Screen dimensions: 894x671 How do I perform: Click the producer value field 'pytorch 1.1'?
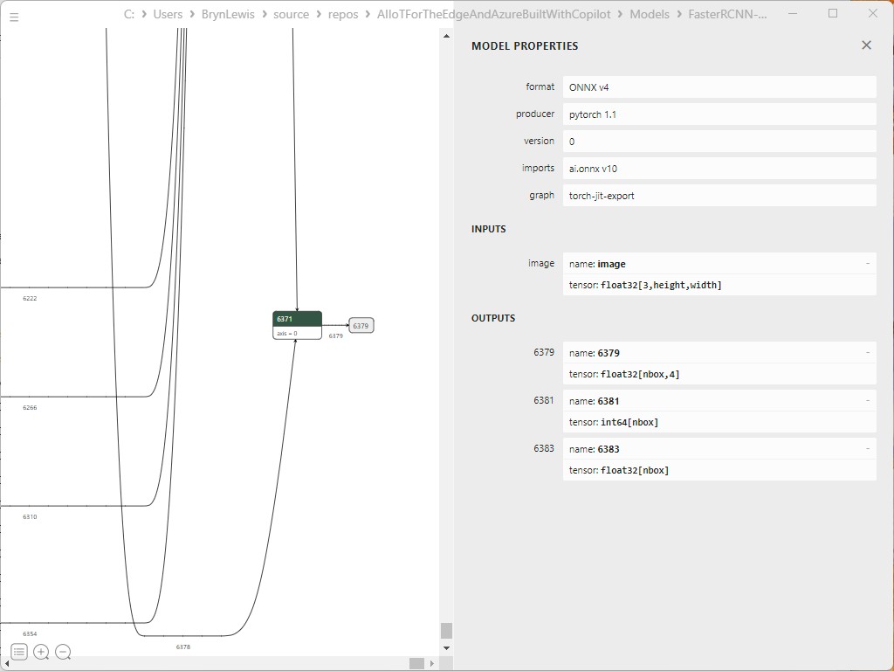pos(719,114)
